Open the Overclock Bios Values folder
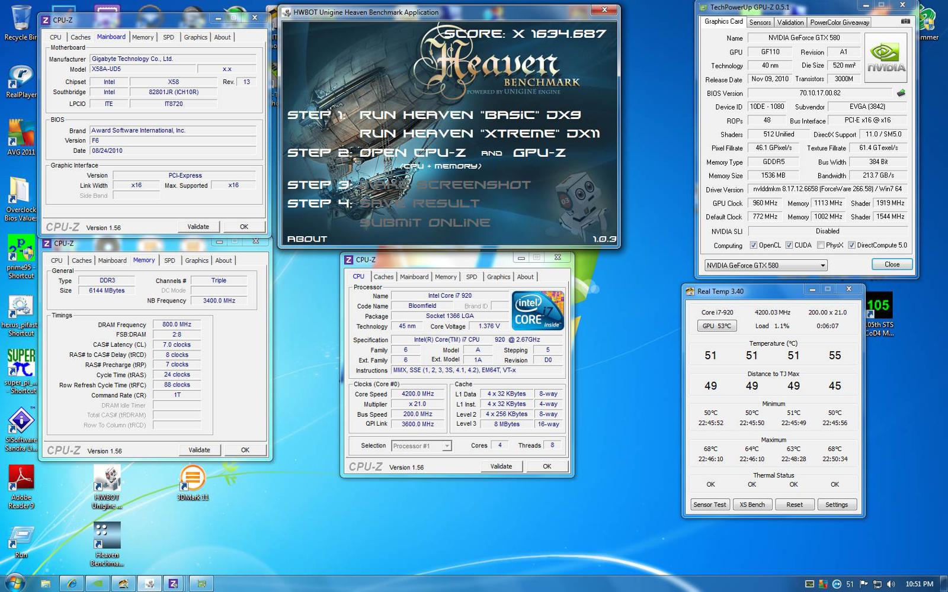The height and width of the screenshot is (592, 948). click(21, 200)
